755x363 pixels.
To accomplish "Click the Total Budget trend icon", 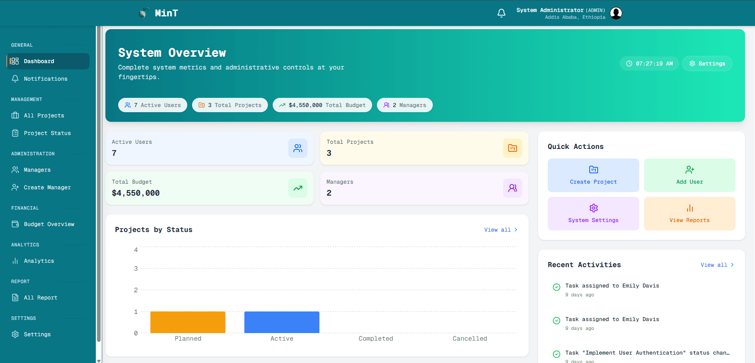I will (298, 188).
